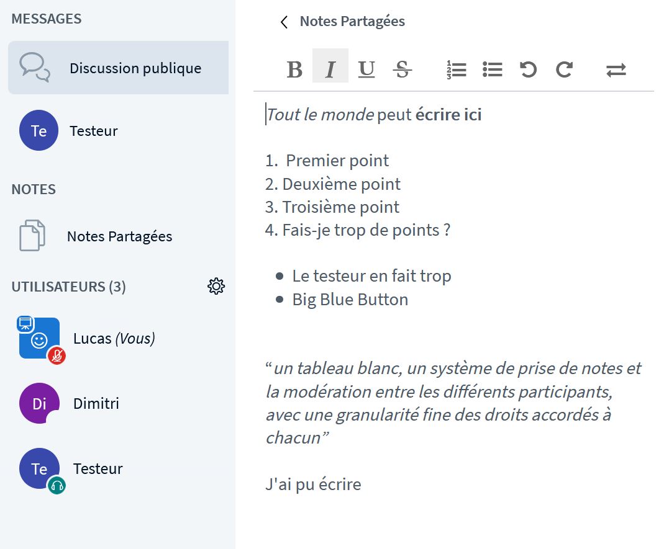Open Notes Partagées from the sidebar
The image size is (669, 549).
(x=118, y=236)
